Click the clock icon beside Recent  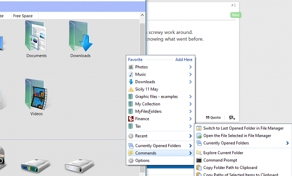point(131,136)
